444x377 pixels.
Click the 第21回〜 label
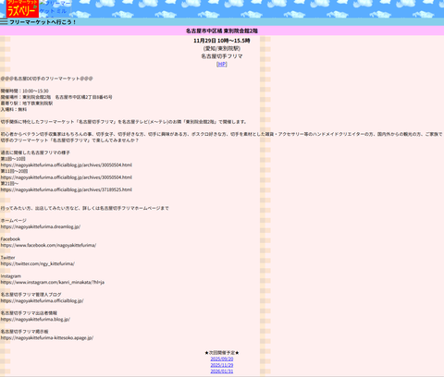click(9, 184)
